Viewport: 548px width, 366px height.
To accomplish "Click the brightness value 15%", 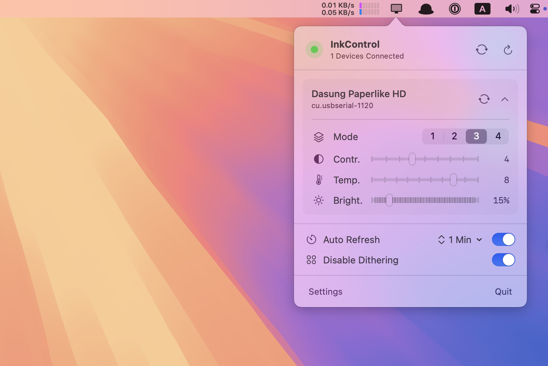I will (x=501, y=200).
